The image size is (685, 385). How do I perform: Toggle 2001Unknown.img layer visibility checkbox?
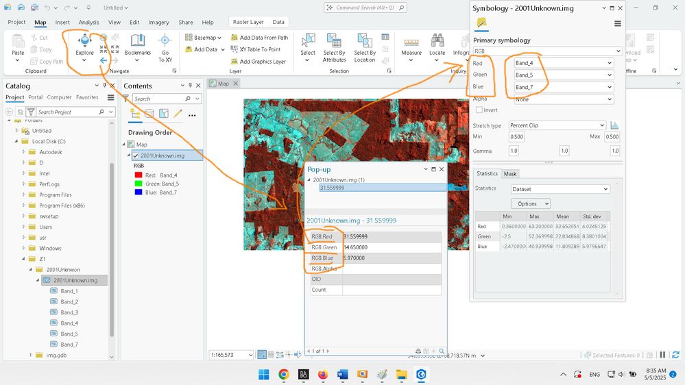pos(136,156)
